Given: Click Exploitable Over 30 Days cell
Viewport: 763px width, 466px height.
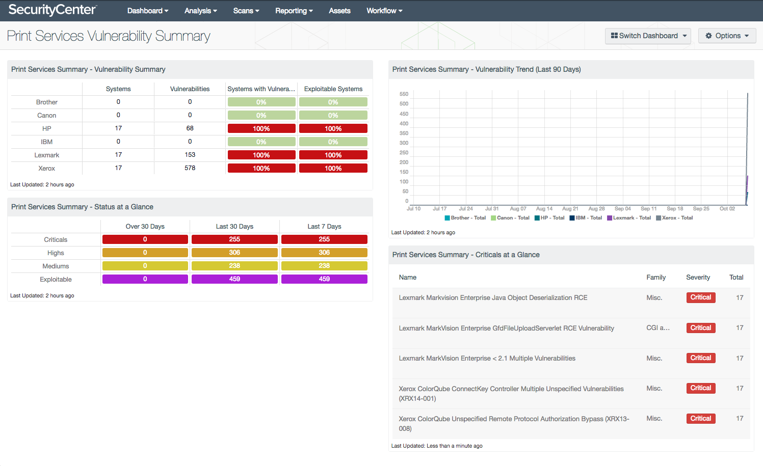Looking at the screenshot, I should [x=145, y=279].
